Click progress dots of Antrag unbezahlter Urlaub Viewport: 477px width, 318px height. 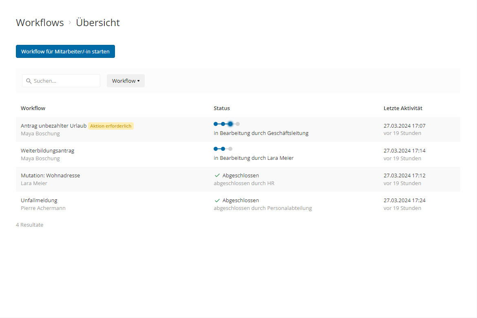point(227,124)
